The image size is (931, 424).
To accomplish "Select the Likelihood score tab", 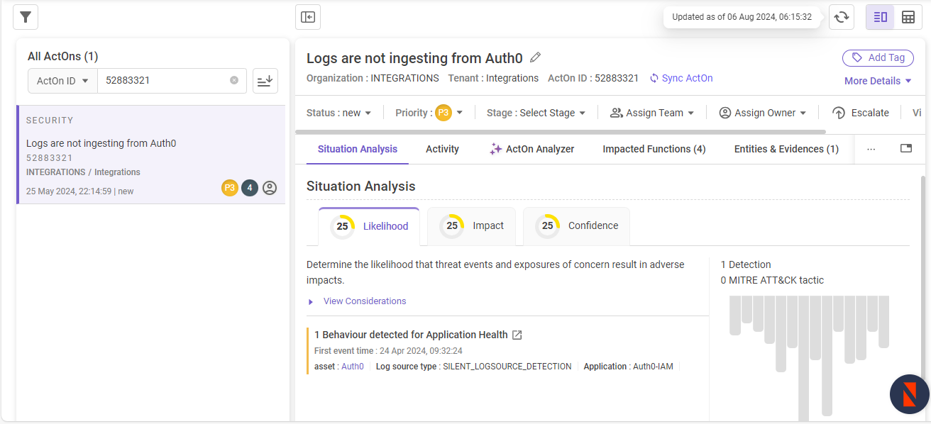I will point(369,226).
